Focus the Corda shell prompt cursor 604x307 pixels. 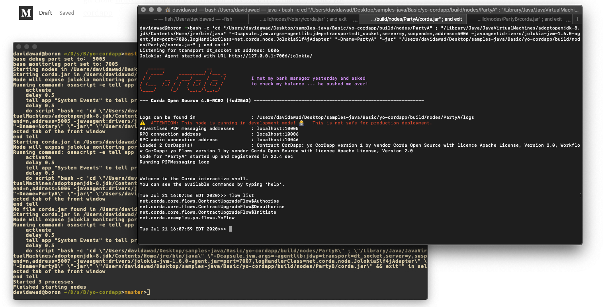tap(230, 229)
